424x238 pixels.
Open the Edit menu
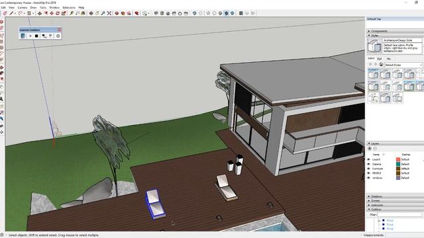(3, 7)
